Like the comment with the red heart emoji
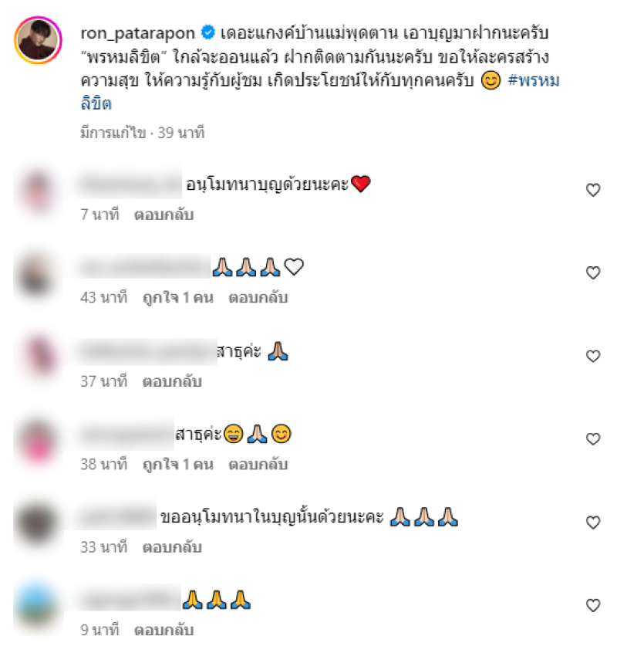Viewport: 617px width, 653px height. (x=593, y=190)
